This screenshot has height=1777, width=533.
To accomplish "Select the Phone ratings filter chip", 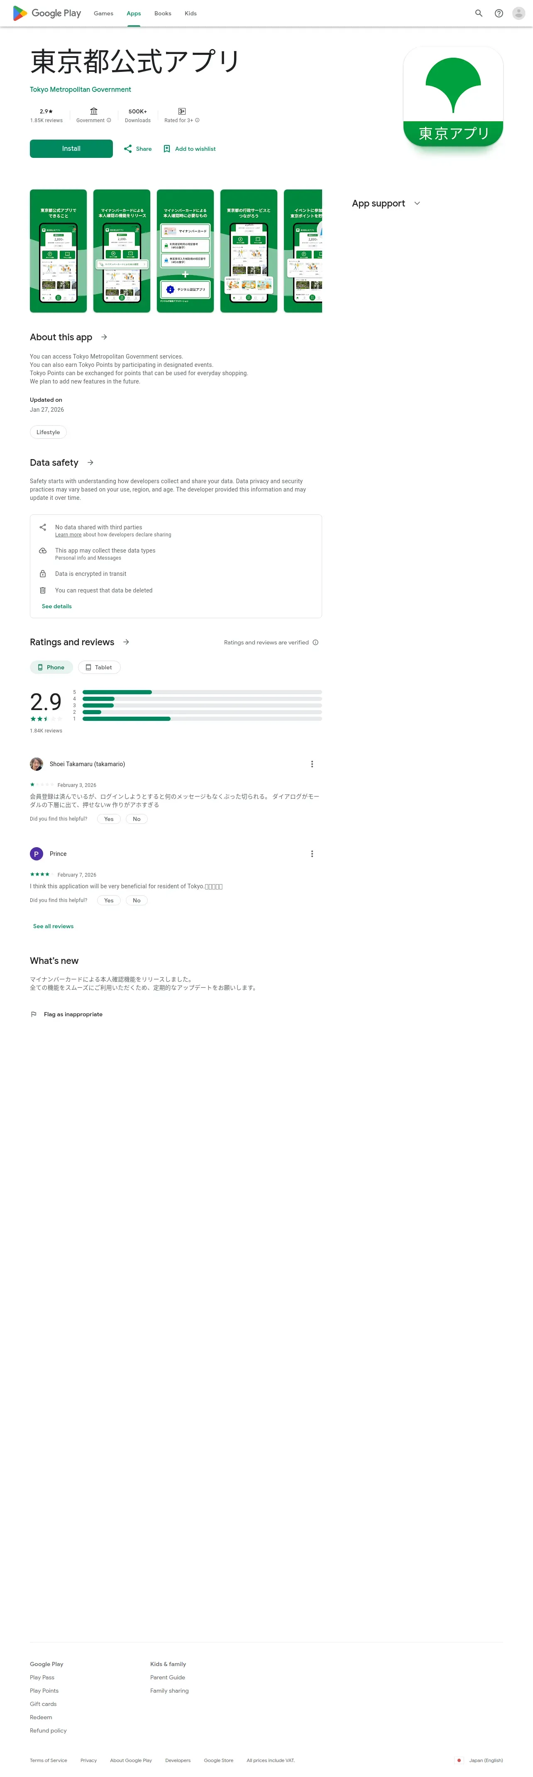I will point(50,667).
